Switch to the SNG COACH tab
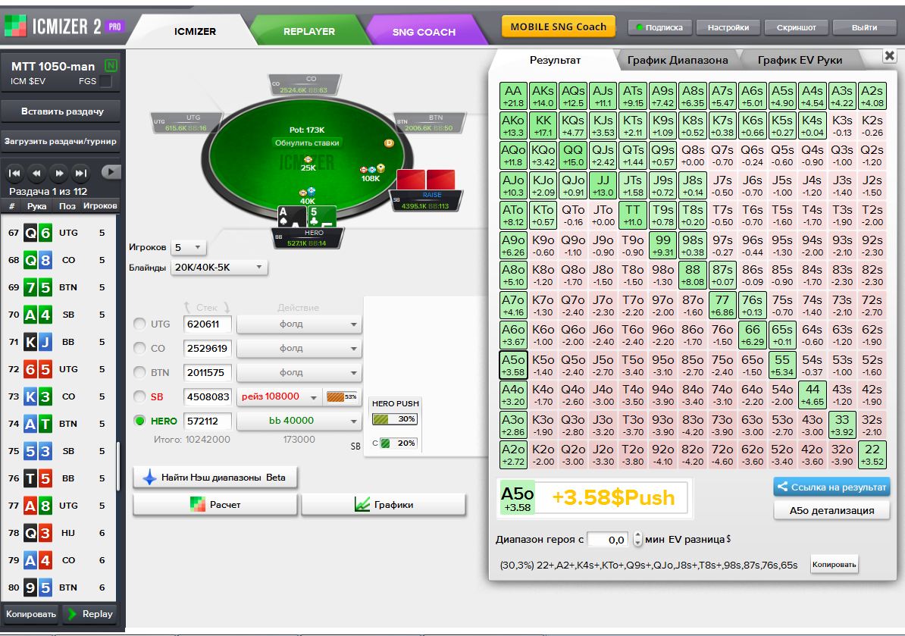This screenshot has height=636, width=905. [x=424, y=32]
